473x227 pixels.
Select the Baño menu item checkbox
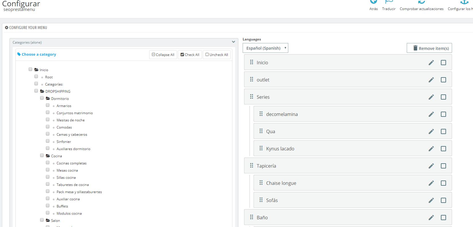[x=443, y=218]
